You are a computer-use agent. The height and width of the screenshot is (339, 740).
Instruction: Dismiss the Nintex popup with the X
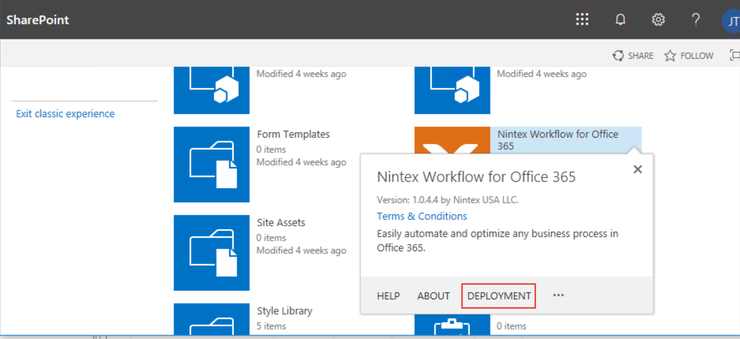pyautogui.click(x=638, y=169)
